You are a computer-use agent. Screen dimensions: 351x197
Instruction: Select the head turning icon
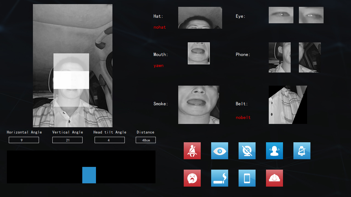click(x=274, y=151)
